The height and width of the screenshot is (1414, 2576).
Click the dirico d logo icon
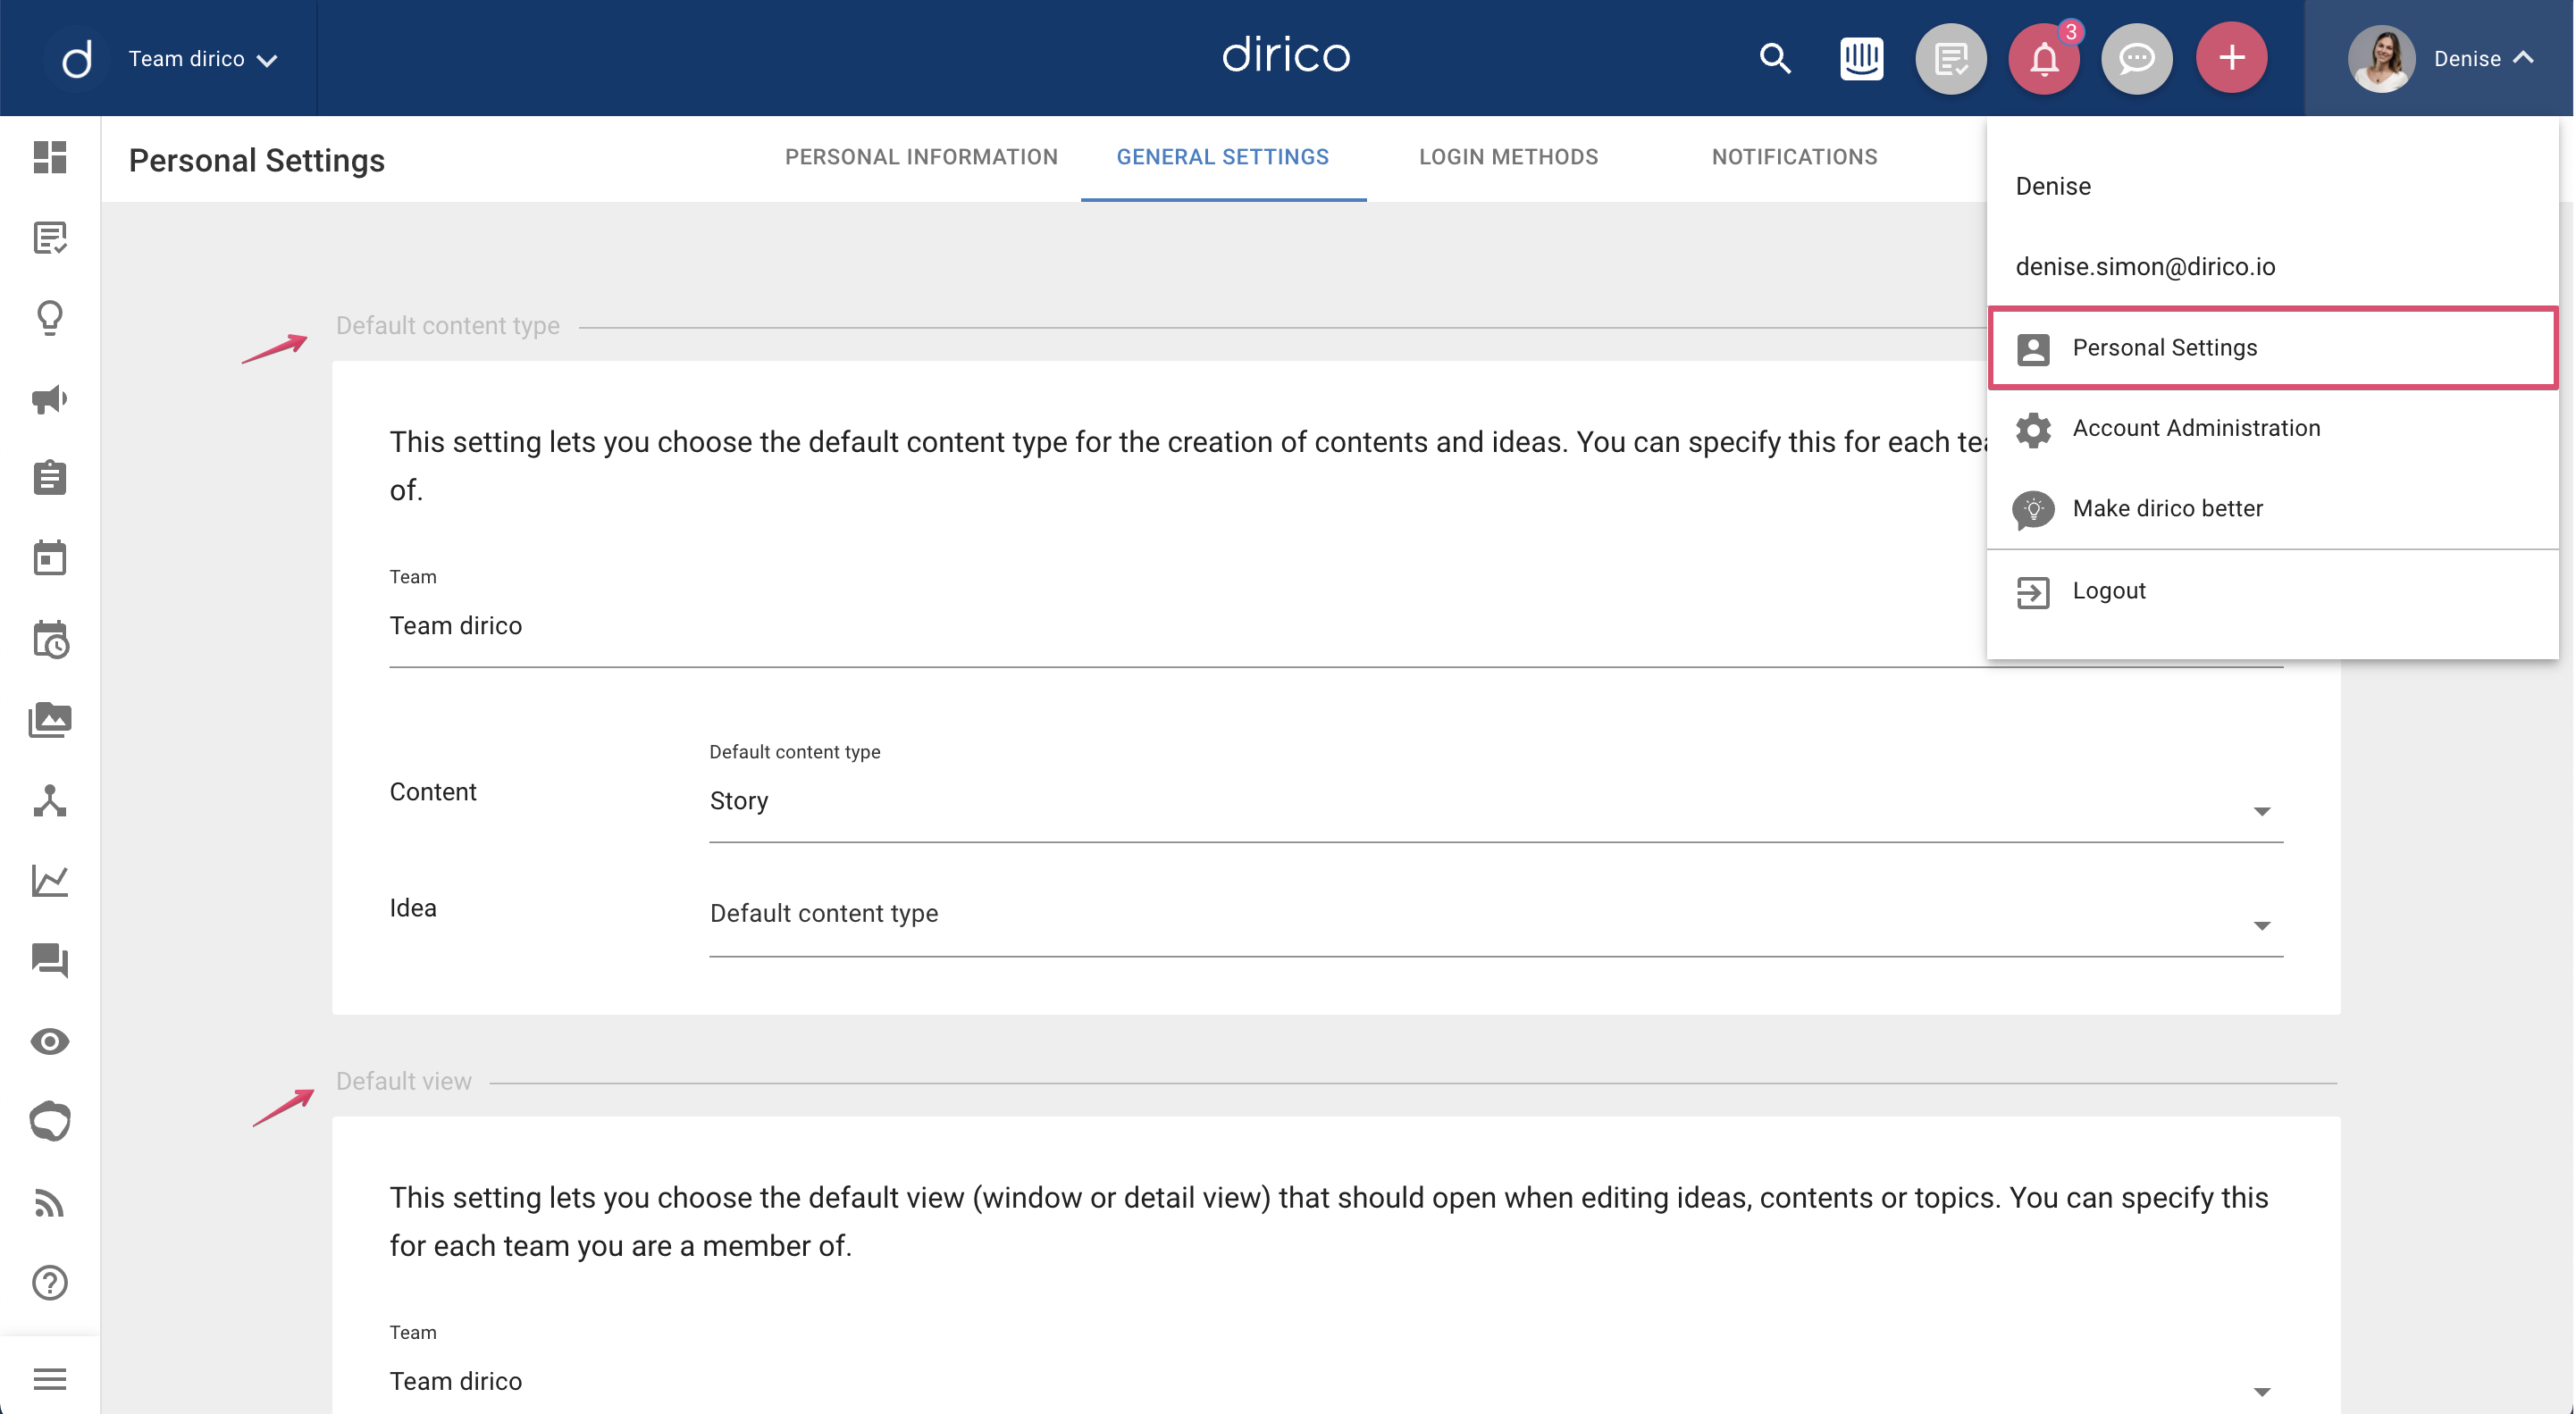[x=76, y=58]
